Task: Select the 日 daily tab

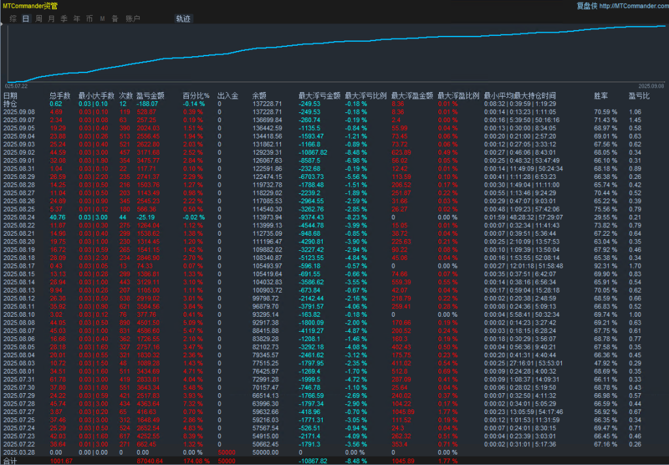Action: (x=25, y=19)
